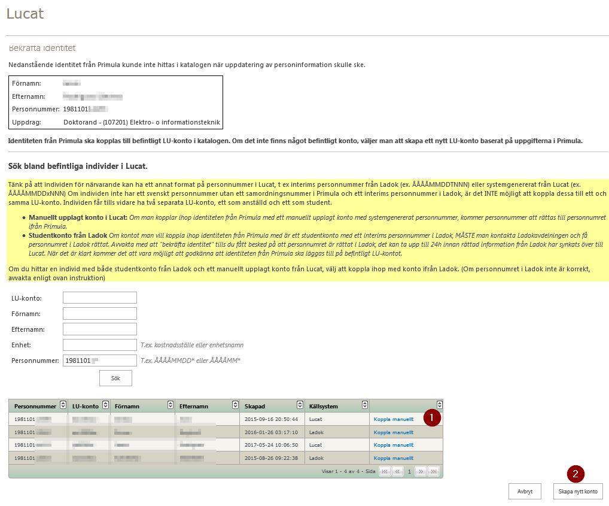This screenshot has width=609, height=506.
Task: Click the Sök search button
Action: [115, 378]
